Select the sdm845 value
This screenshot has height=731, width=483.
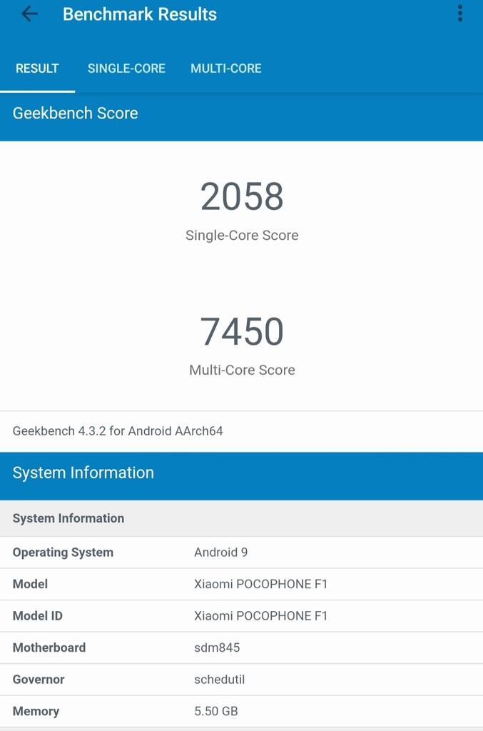point(217,647)
